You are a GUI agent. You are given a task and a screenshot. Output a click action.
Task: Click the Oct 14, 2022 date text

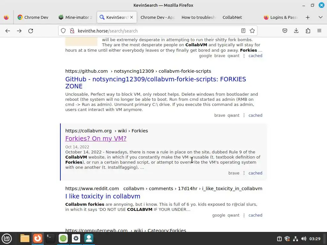pyautogui.click(x=77, y=147)
